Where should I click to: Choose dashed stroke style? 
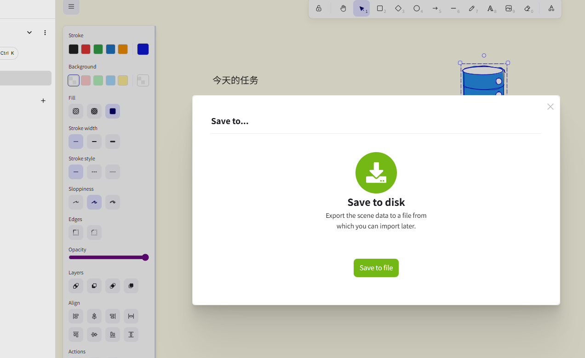click(x=94, y=172)
